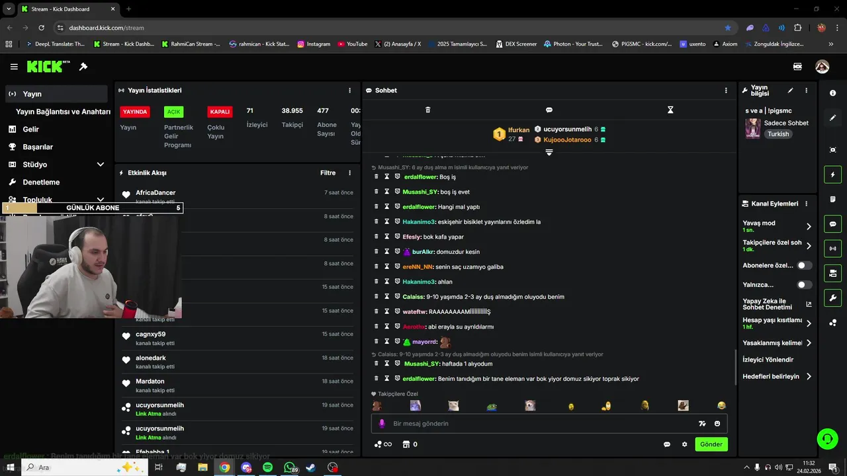This screenshot has width=847, height=476.
Task: Timeout Musashi_SY on the "boş iş evet" message
Action: tap(387, 192)
